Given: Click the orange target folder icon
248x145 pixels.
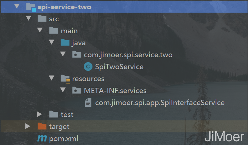Looking at the screenshot, I should point(42,126).
